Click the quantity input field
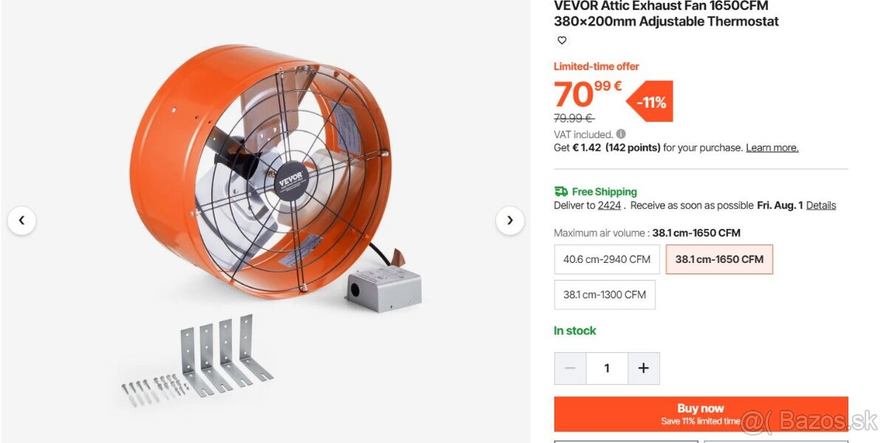 click(x=607, y=368)
